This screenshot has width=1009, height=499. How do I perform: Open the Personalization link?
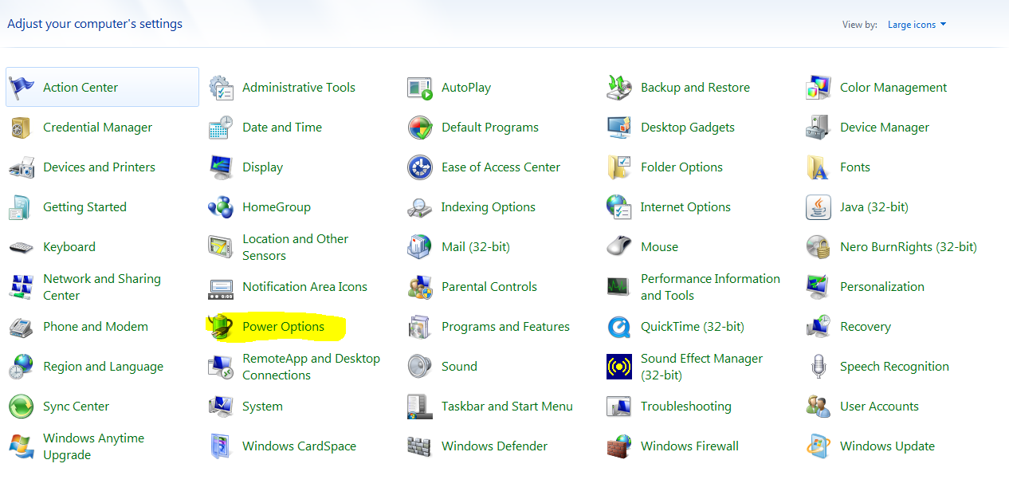tap(882, 287)
